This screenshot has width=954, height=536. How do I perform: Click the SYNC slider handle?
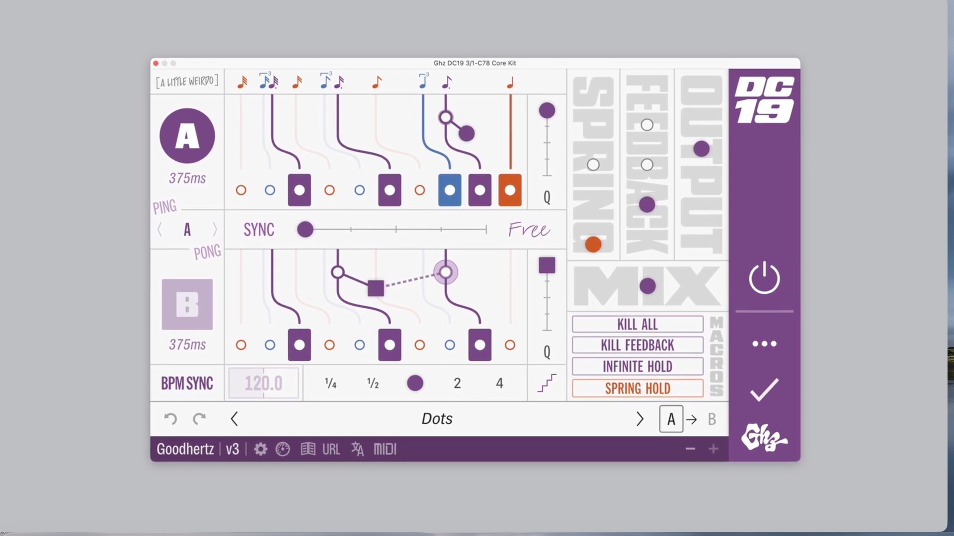pos(305,229)
